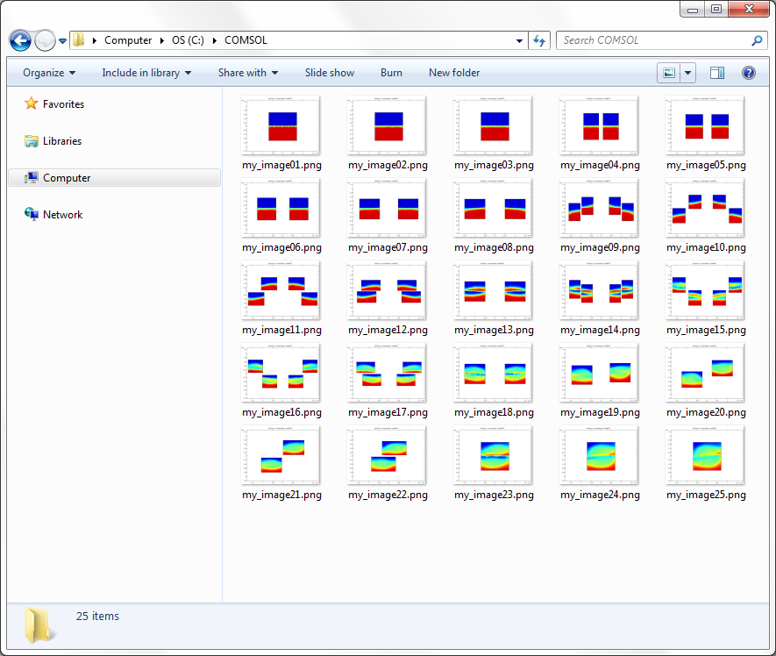This screenshot has width=776, height=656.
Task: Open the More view options dropdown
Action: click(x=688, y=73)
